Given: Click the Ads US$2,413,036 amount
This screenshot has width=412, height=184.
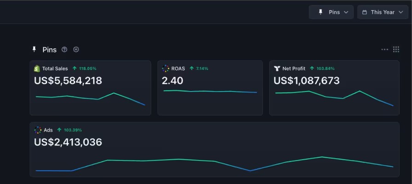Looking at the screenshot, I should pos(68,142).
